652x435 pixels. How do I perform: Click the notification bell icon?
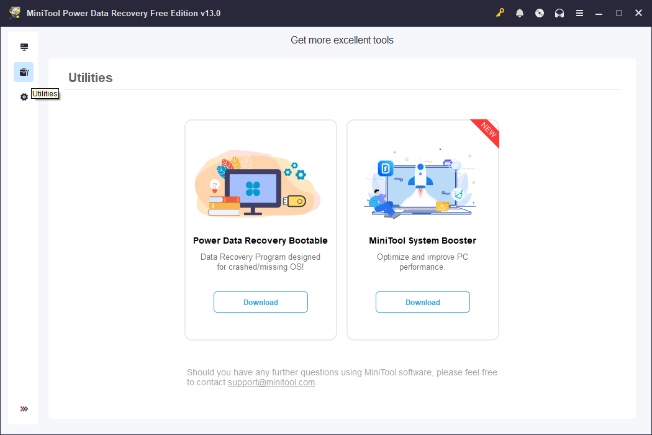click(x=519, y=13)
